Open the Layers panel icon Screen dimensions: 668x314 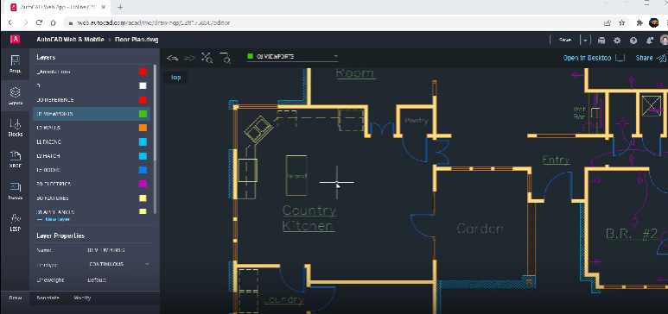(15, 96)
